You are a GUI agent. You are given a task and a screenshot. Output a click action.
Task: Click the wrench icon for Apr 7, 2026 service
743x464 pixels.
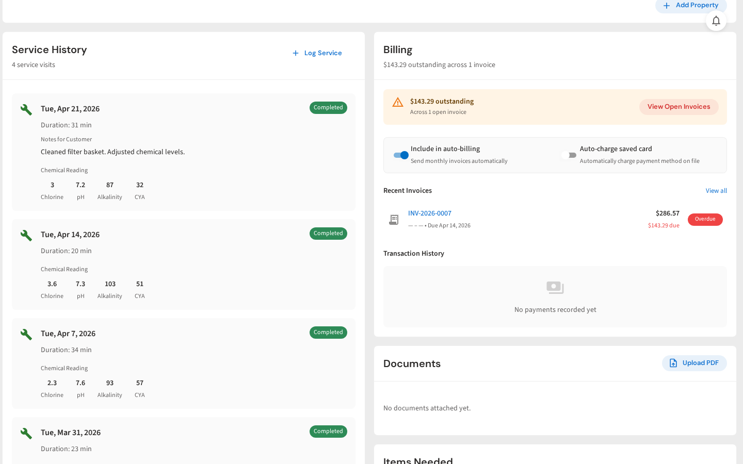[26, 334]
